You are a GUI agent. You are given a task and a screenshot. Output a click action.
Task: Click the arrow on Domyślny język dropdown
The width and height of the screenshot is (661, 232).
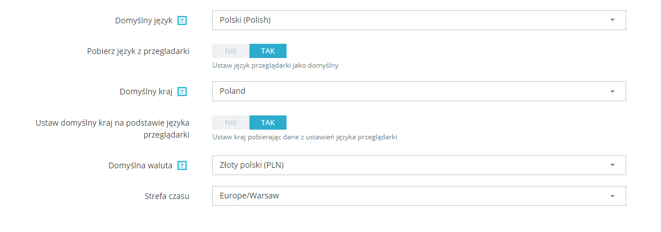612,20
